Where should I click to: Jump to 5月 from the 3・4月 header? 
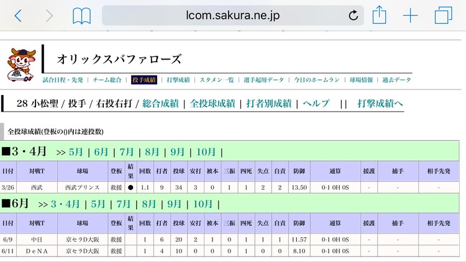[x=76, y=152]
